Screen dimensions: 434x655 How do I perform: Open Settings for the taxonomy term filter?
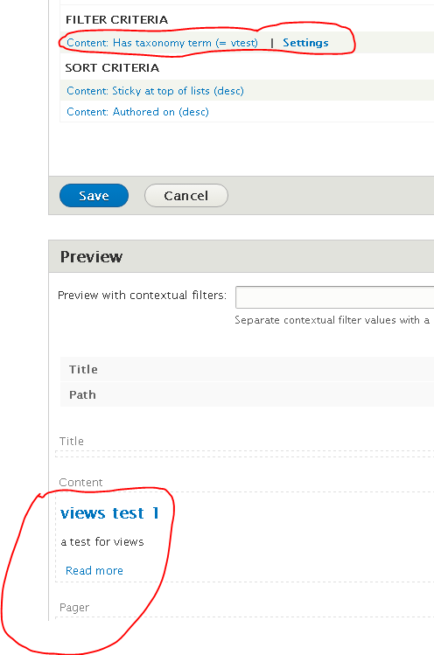click(305, 43)
